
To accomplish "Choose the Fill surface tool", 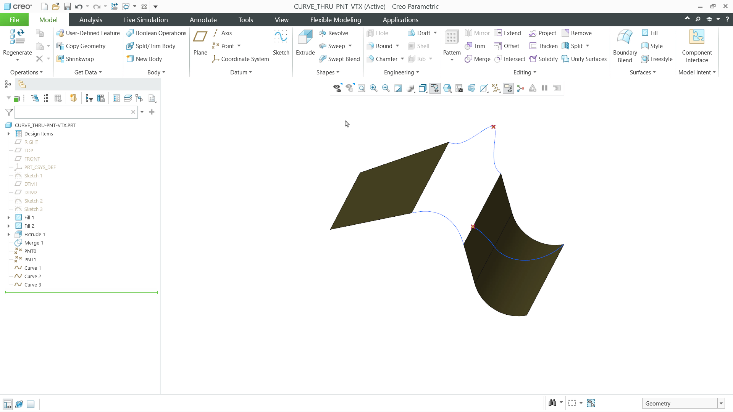I will pos(649,33).
